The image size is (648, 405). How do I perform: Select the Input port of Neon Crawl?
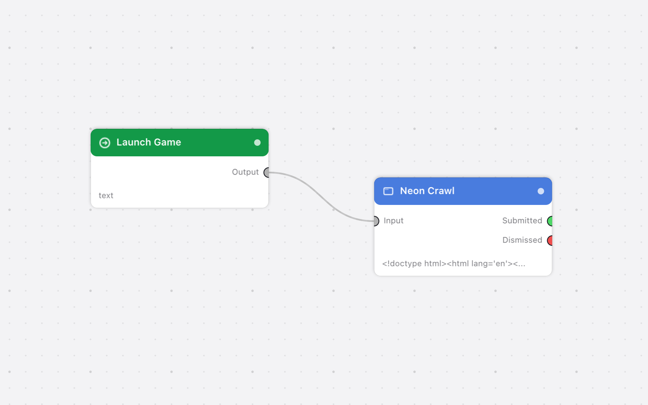376,221
